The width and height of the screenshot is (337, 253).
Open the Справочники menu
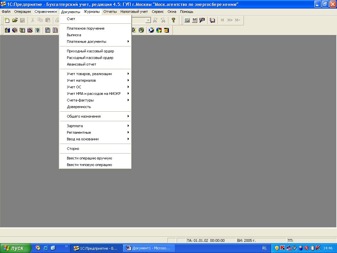46,12
